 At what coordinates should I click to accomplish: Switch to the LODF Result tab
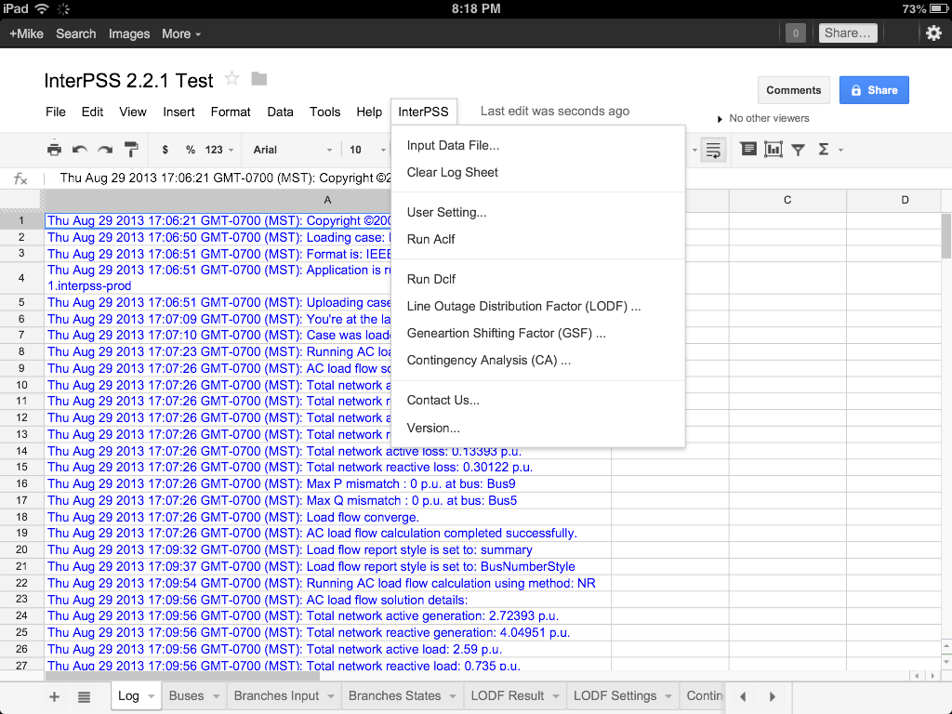point(507,696)
